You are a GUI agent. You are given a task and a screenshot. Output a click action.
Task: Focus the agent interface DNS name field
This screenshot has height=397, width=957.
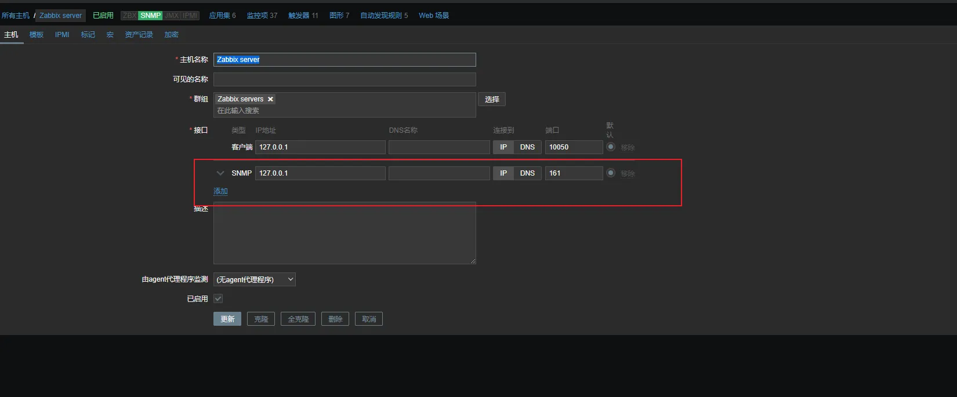[439, 147]
